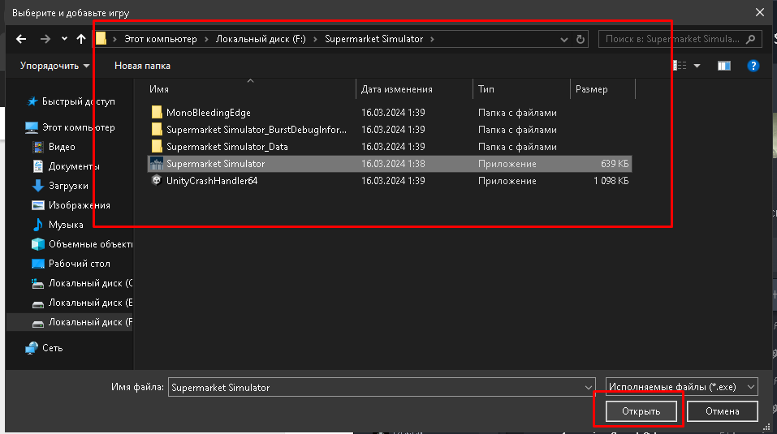The width and height of the screenshot is (777, 434).
Task: Click the Quick access star icon
Action: 32,101
